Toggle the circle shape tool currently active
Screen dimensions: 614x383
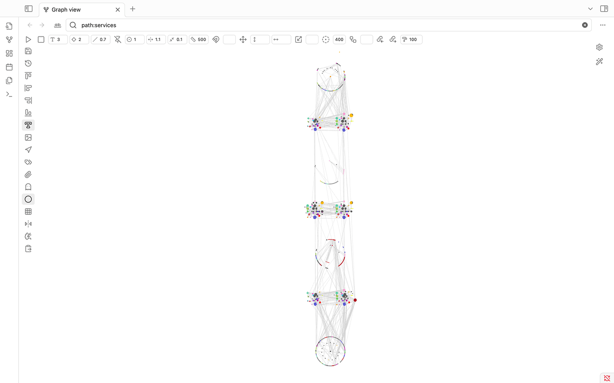tap(28, 199)
